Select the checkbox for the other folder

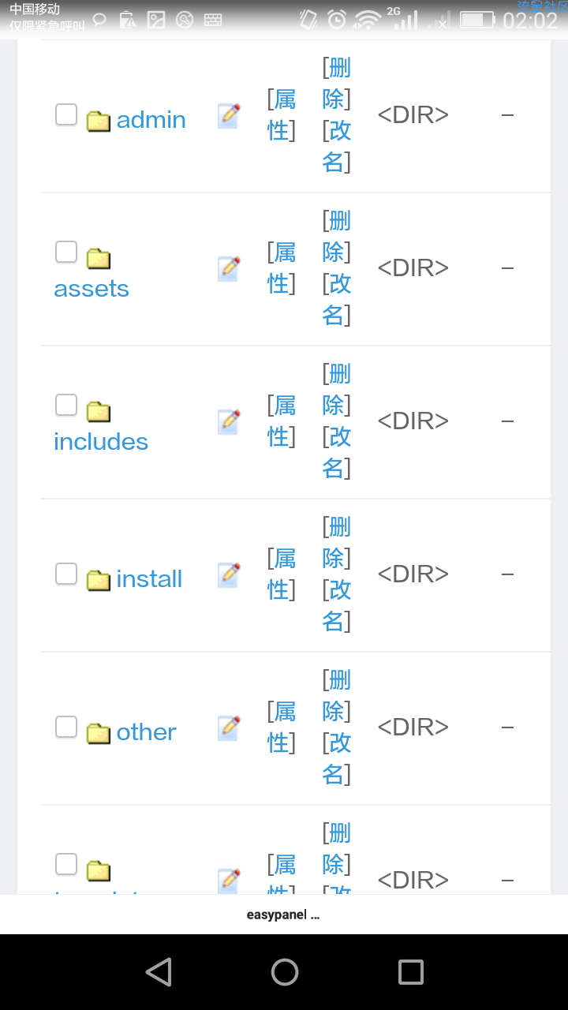pyautogui.click(x=66, y=727)
